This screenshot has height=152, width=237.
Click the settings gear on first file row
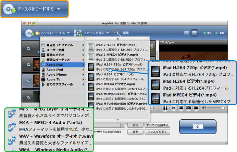coord(152,45)
